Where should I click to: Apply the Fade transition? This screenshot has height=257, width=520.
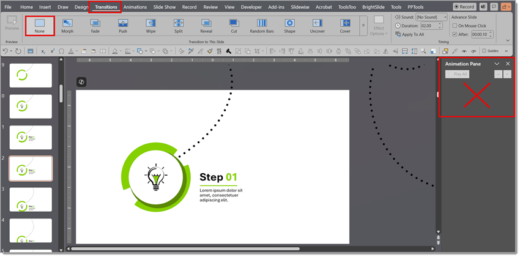pos(95,25)
